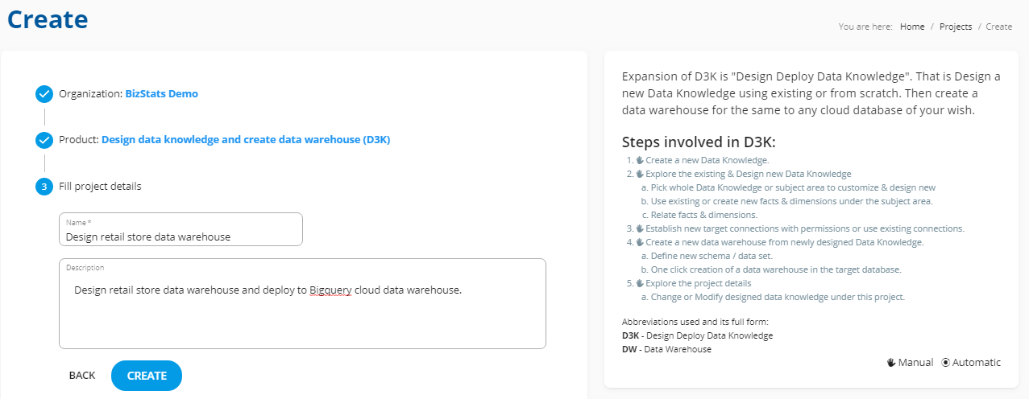Click the hand icon beside 'Explore the existing & Design'
This screenshot has height=399, width=1029.
click(x=640, y=174)
